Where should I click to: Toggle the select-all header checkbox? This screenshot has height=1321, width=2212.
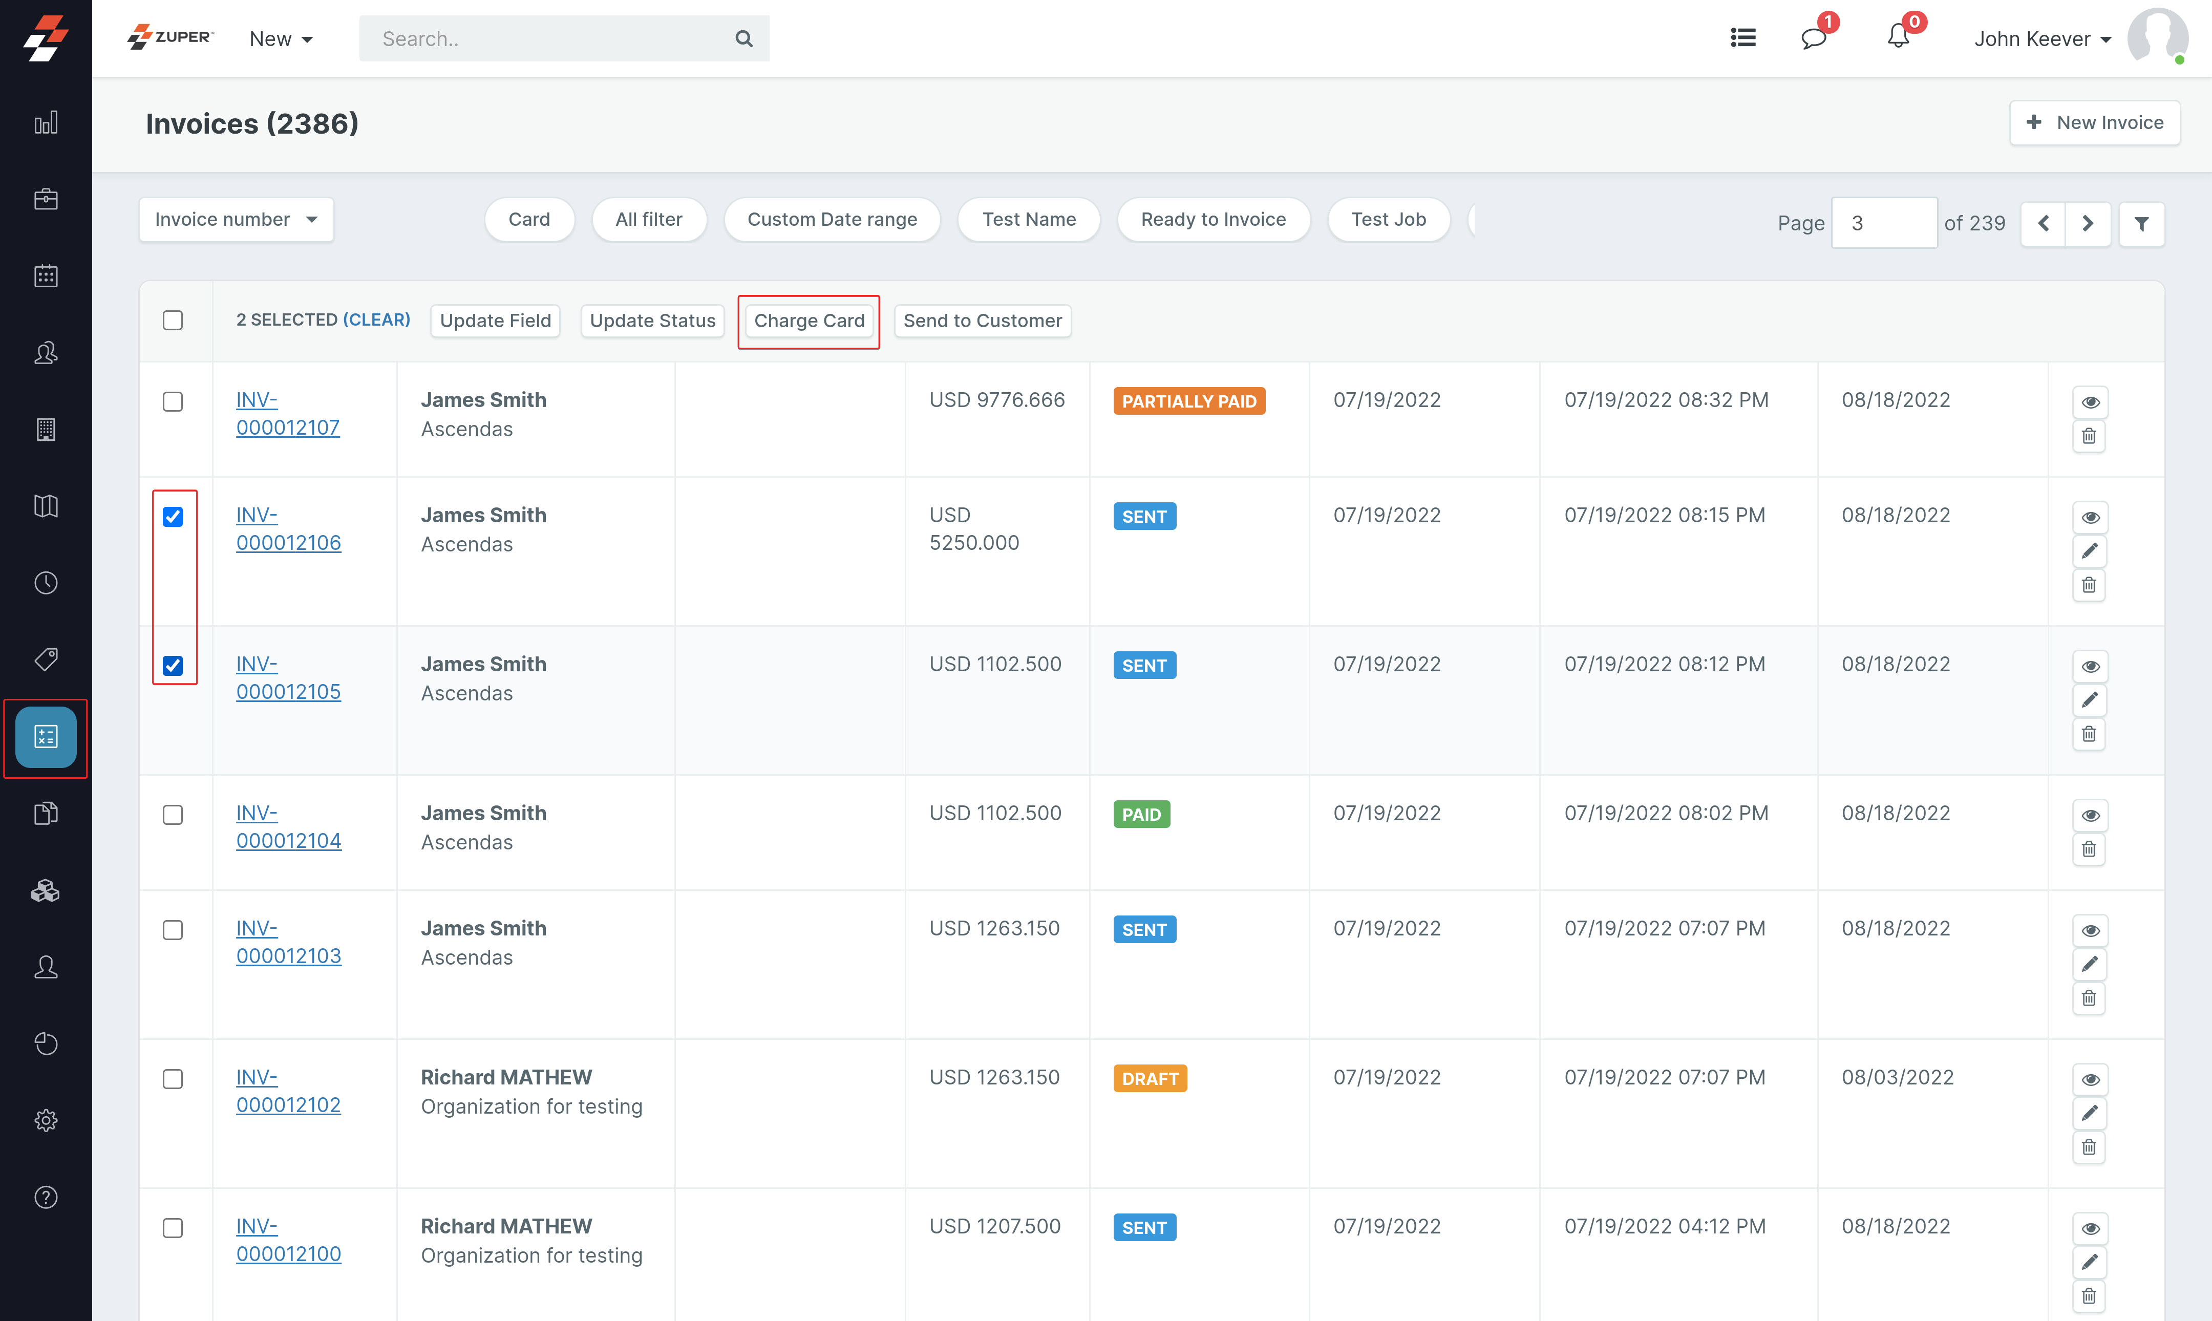coord(173,321)
